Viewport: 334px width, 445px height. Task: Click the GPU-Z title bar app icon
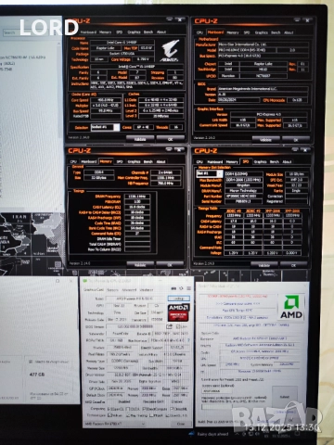(x=85, y=281)
